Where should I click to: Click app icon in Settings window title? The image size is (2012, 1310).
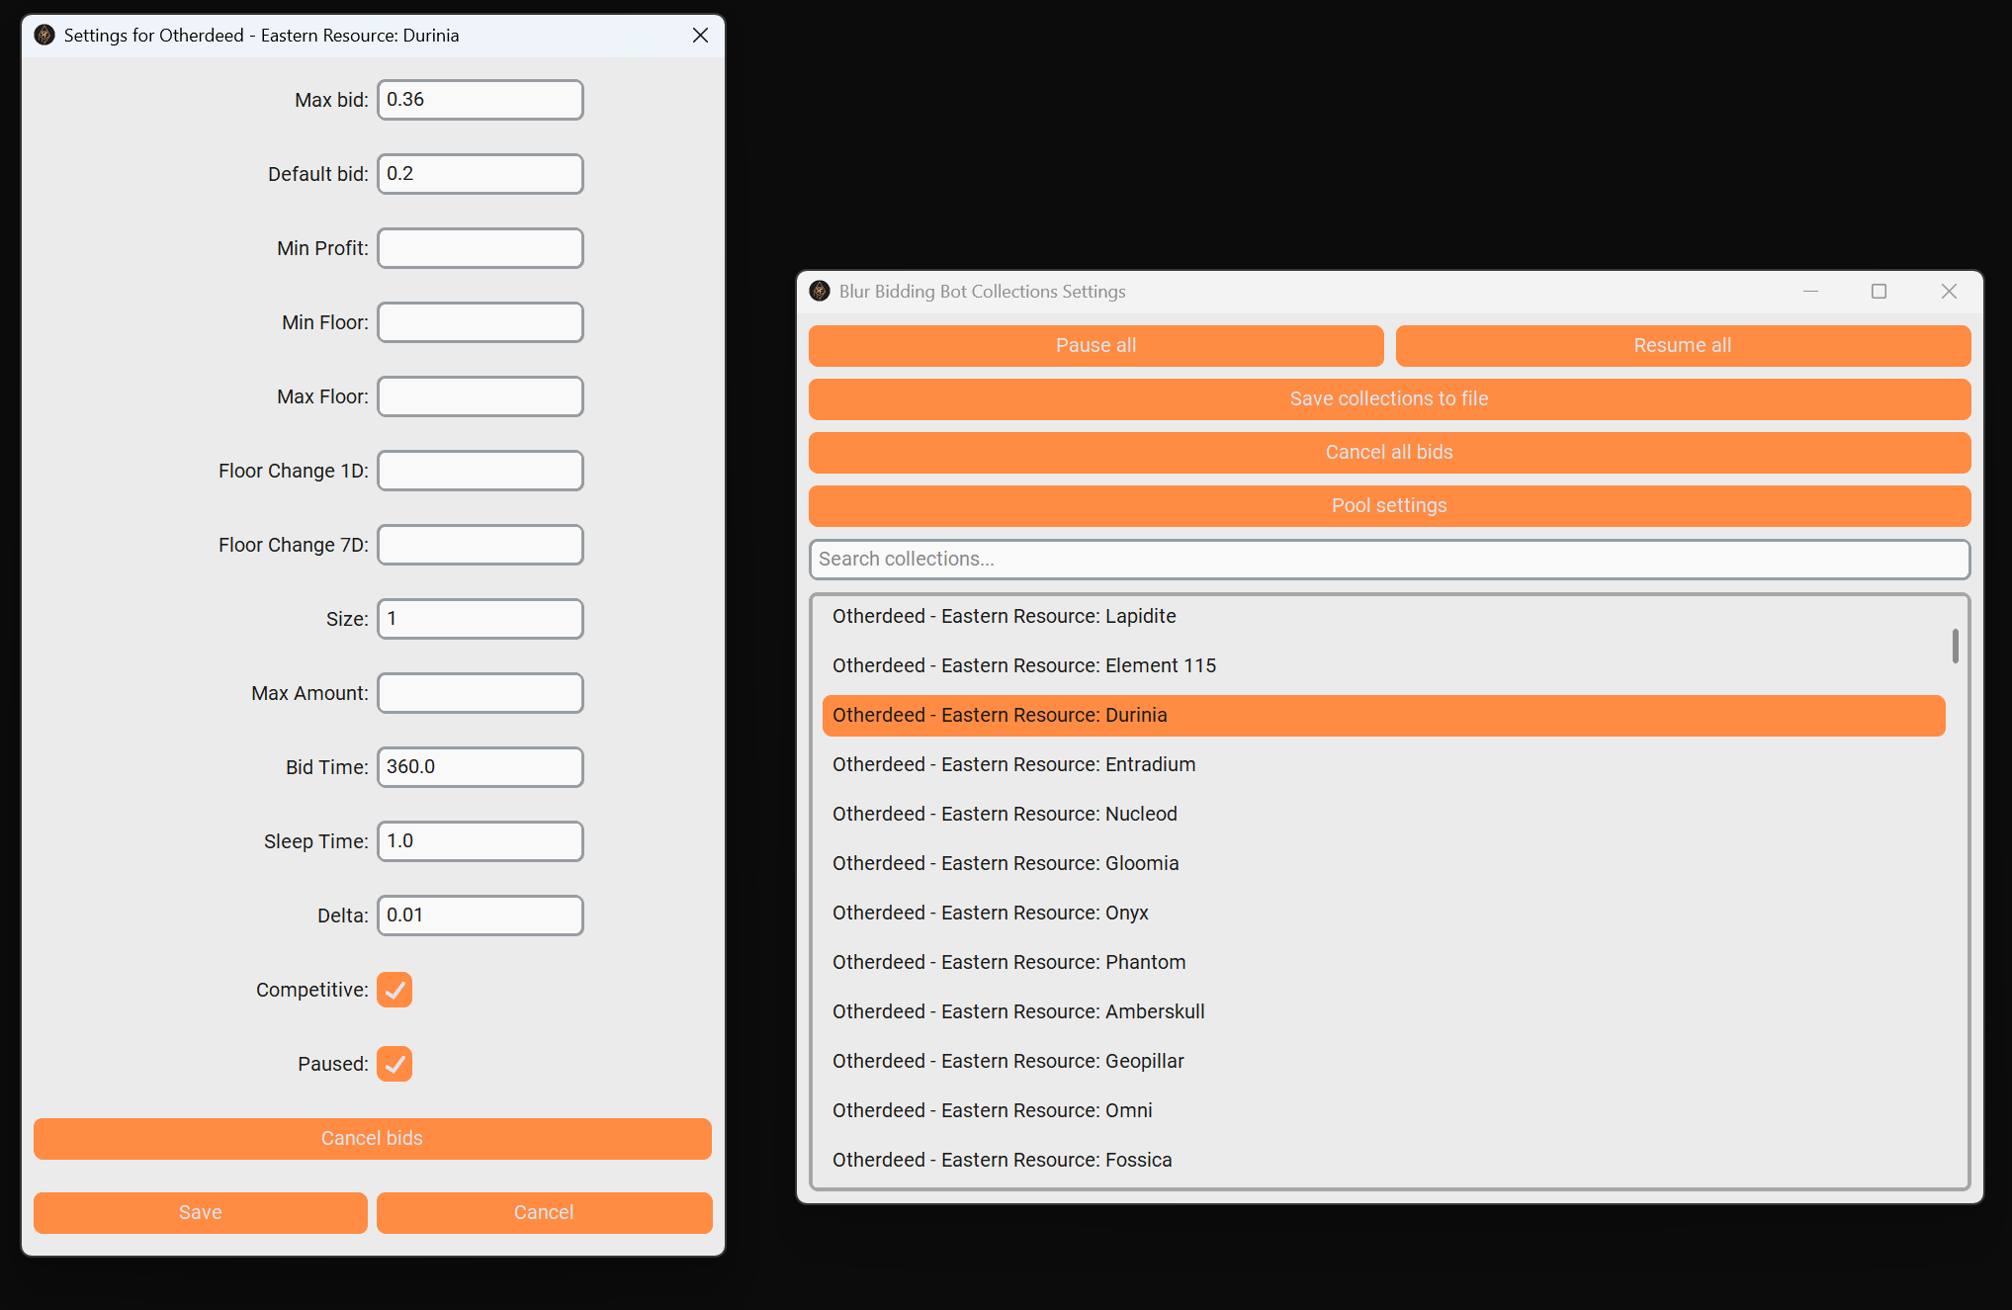tap(44, 36)
